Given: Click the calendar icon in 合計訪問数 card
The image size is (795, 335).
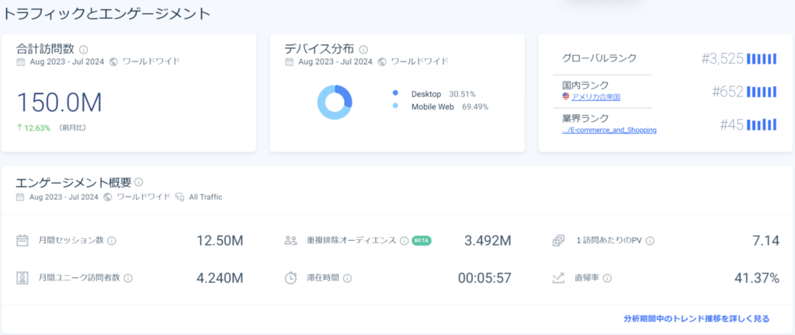Looking at the screenshot, I should (21, 61).
